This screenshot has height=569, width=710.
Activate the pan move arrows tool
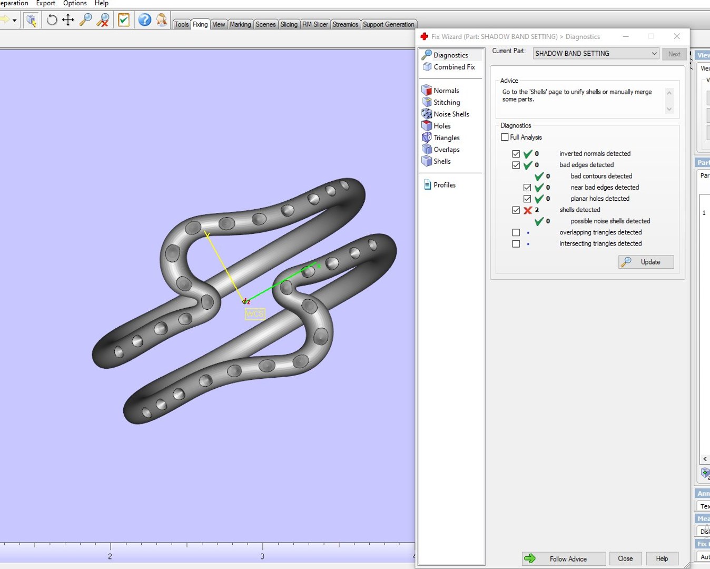pyautogui.click(x=68, y=21)
